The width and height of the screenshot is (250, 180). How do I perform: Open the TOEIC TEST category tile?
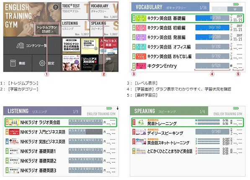click(x=75, y=10)
